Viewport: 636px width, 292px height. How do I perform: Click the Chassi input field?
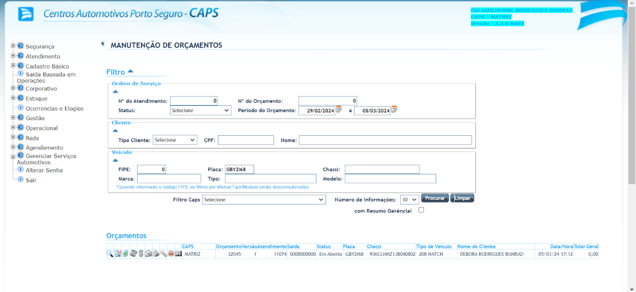(382, 170)
